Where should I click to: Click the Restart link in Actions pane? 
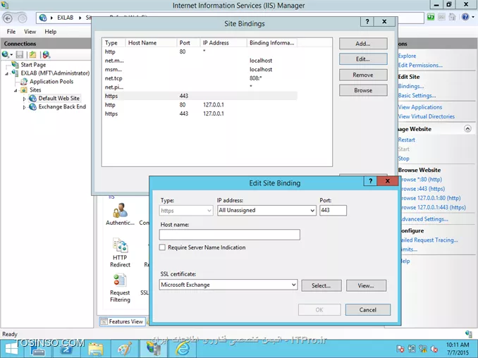click(407, 140)
